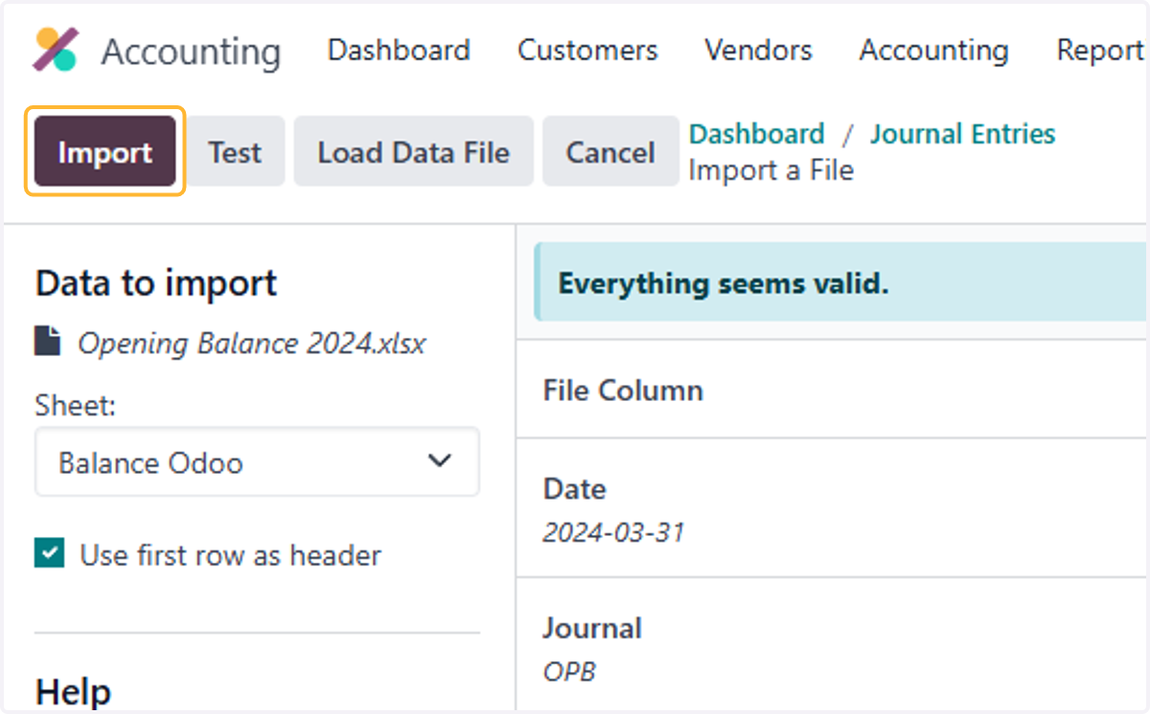Toggle the Use first row as header checkbox
The width and height of the screenshot is (1150, 714).
[49, 553]
